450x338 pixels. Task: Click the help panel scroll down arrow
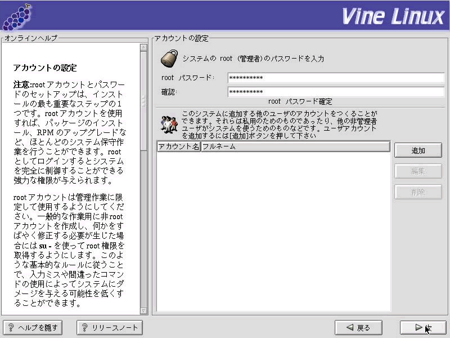tap(144, 311)
